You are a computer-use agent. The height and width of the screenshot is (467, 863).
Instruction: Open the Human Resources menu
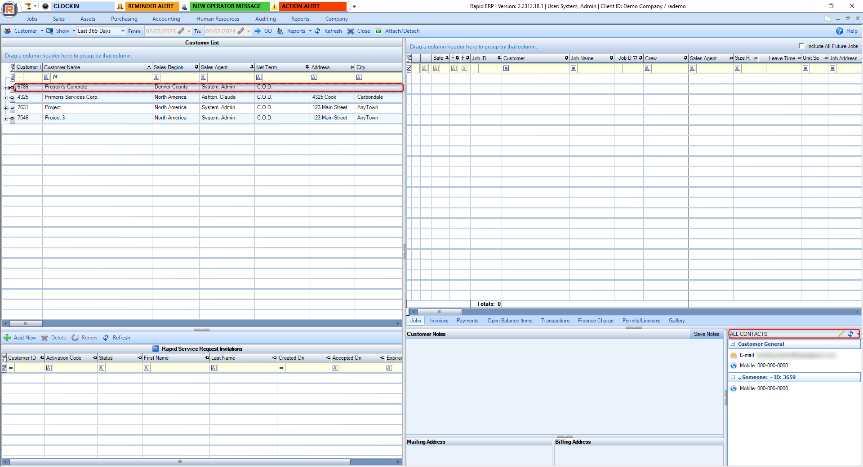pyautogui.click(x=218, y=19)
